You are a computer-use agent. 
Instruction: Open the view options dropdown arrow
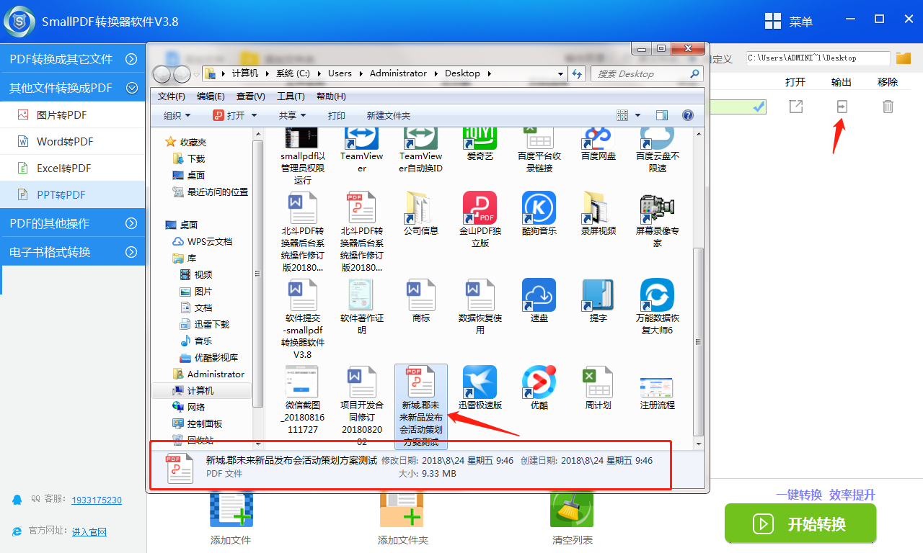(637, 115)
